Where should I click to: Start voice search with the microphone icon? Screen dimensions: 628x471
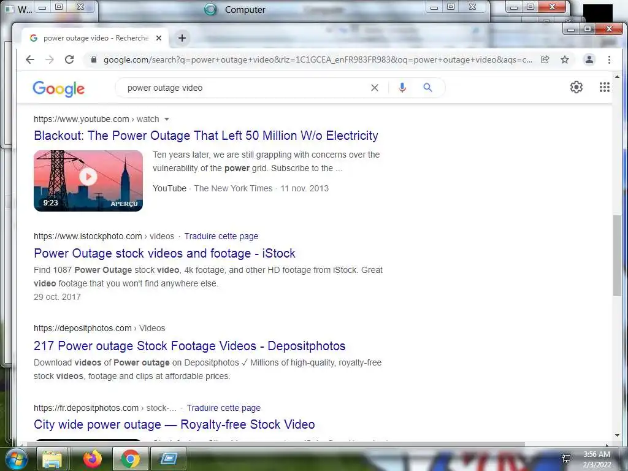click(402, 88)
